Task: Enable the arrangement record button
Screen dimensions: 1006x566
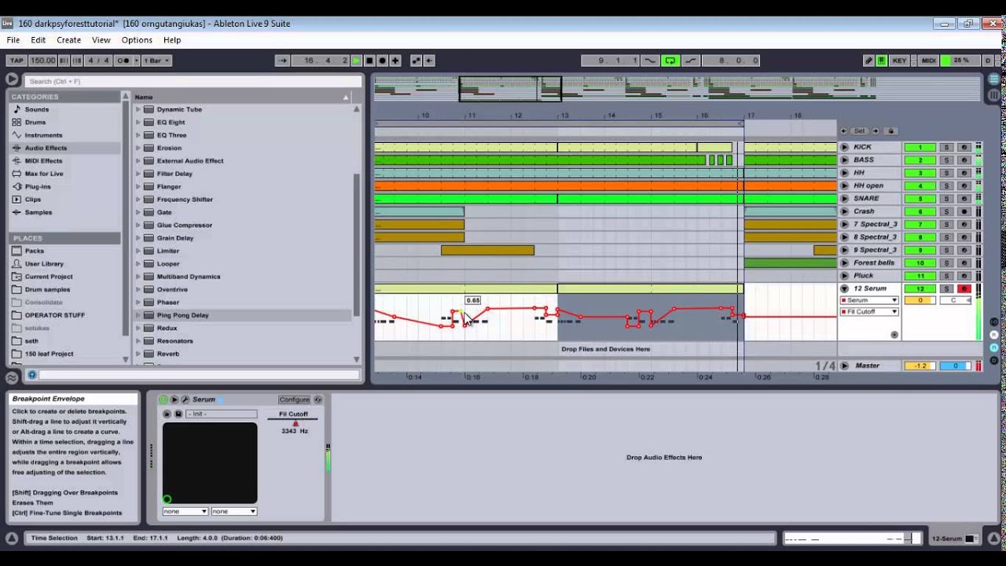Action: tap(383, 61)
